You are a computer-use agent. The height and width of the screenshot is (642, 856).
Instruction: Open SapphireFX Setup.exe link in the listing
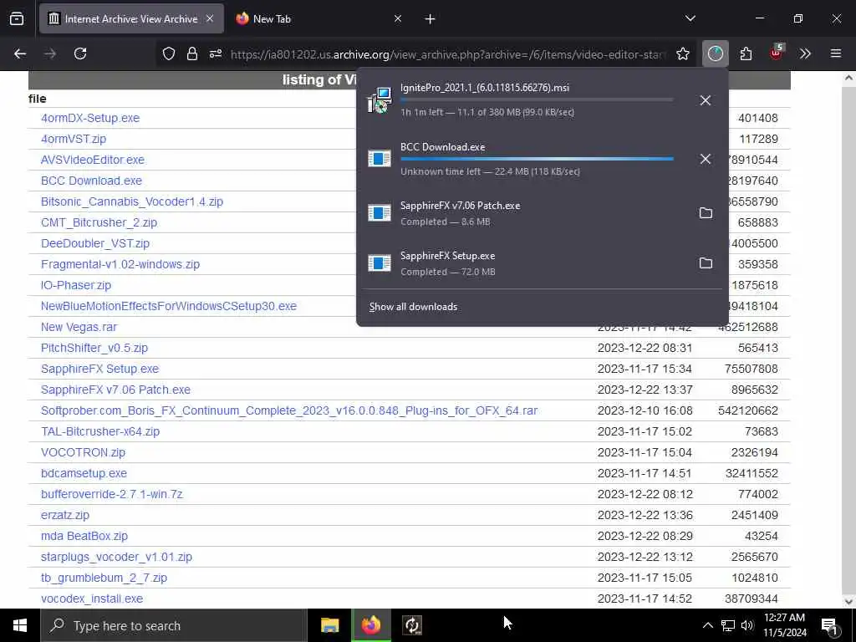pyautogui.click(x=100, y=369)
